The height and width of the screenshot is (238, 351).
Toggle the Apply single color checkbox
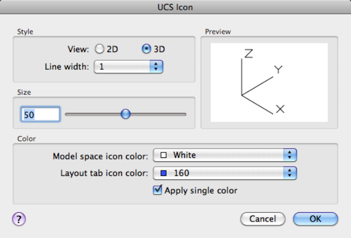pos(158,190)
